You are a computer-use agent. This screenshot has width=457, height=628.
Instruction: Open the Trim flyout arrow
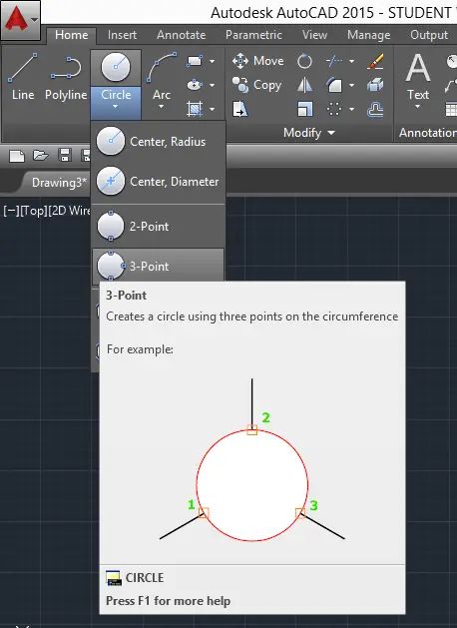pos(351,61)
